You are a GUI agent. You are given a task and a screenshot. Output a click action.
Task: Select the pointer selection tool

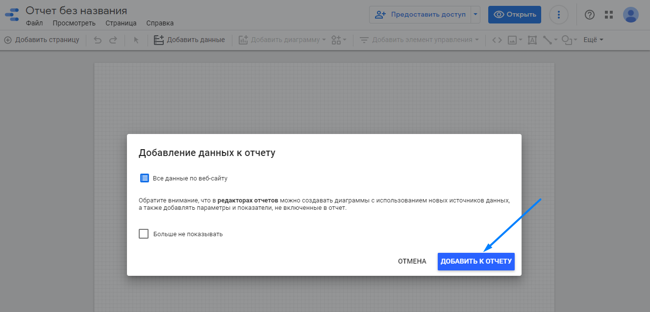click(x=136, y=40)
